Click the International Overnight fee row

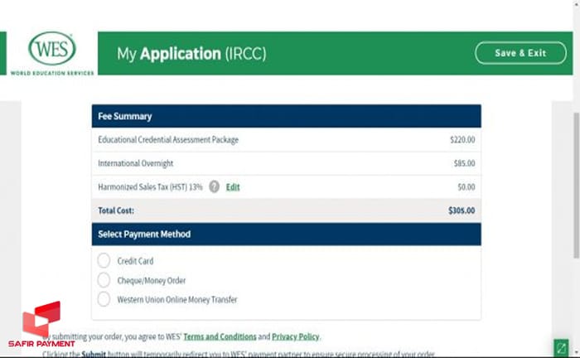pos(135,163)
